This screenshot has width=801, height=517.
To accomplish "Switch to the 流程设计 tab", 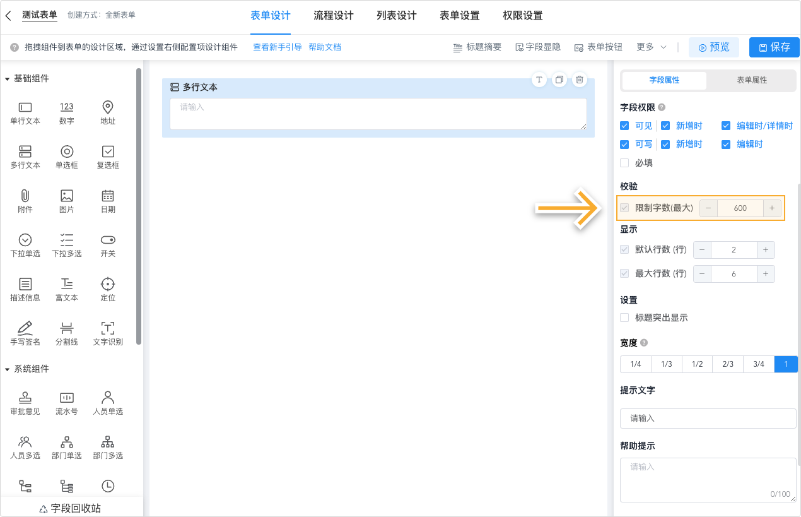I will (x=334, y=15).
